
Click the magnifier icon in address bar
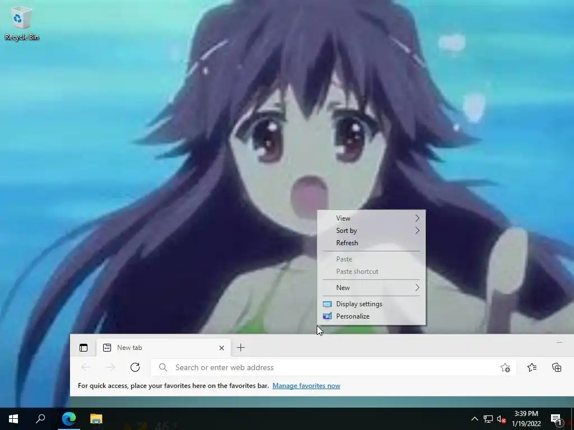[x=163, y=367]
